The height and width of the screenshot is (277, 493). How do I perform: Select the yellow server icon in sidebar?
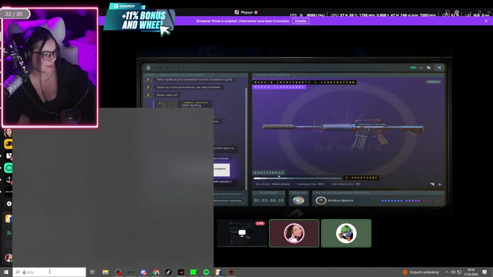click(8, 144)
